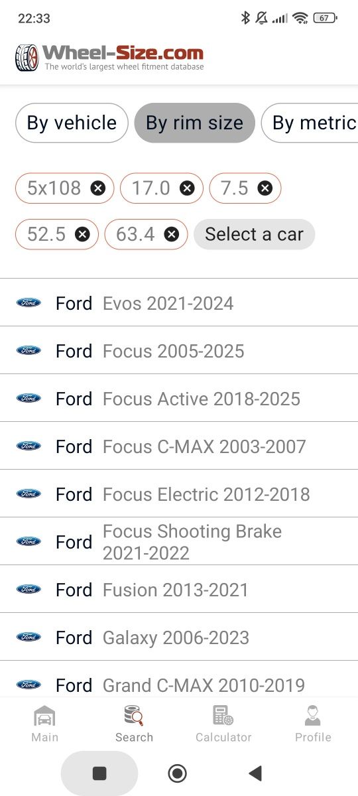The image size is (358, 796).
Task: Open Ford Focus 2005-2025 entry
Action: 179,350
